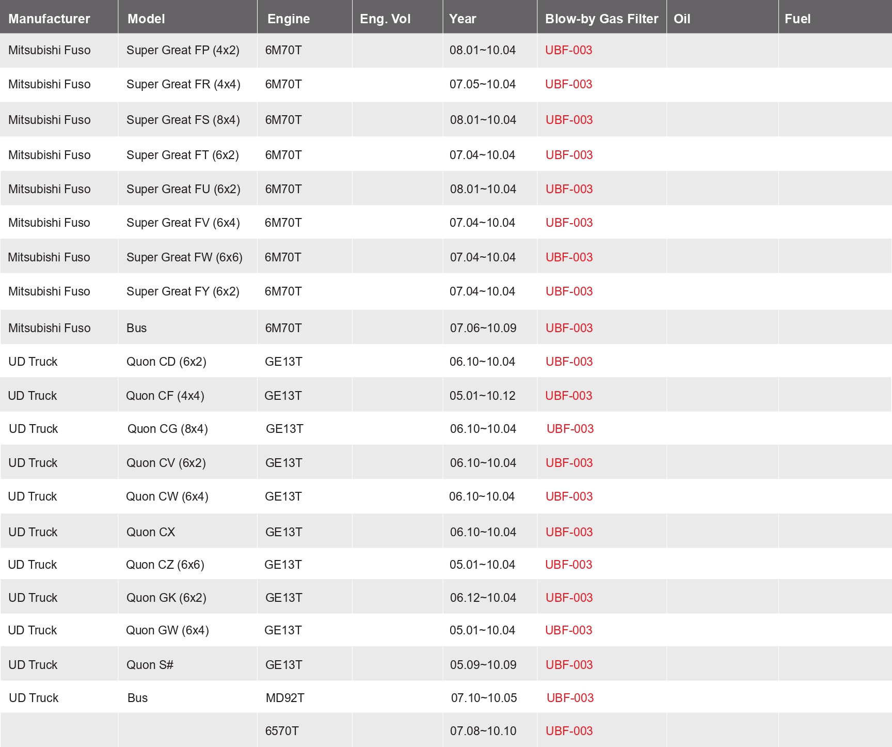Click UD Truck in Quon CD row
892x747 pixels.
point(33,362)
